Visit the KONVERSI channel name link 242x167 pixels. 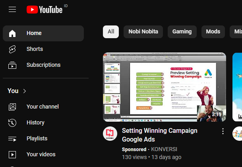click(164, 150)
